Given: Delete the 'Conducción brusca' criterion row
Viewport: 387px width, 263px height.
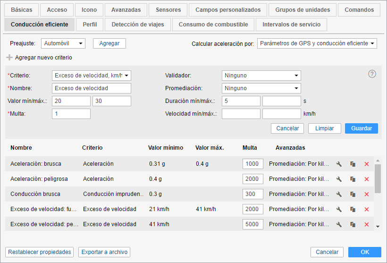Looking at the screenshot, I should (x=367, y=195).
